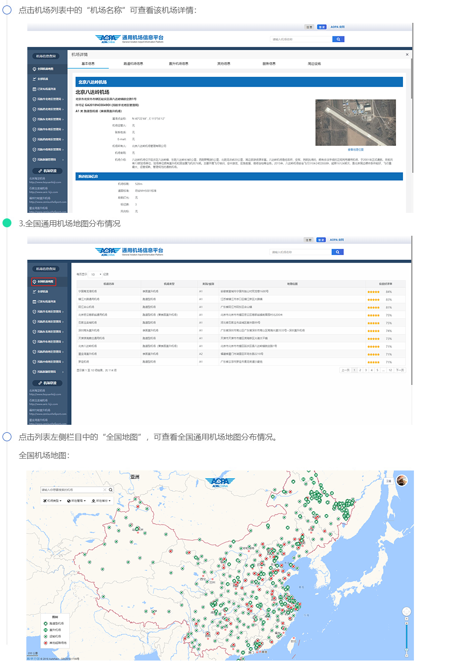The image size is (474, 669).
Task: Open the 跑道机场信息 tab
Action: pyautogui.click(x=133, y=64)
